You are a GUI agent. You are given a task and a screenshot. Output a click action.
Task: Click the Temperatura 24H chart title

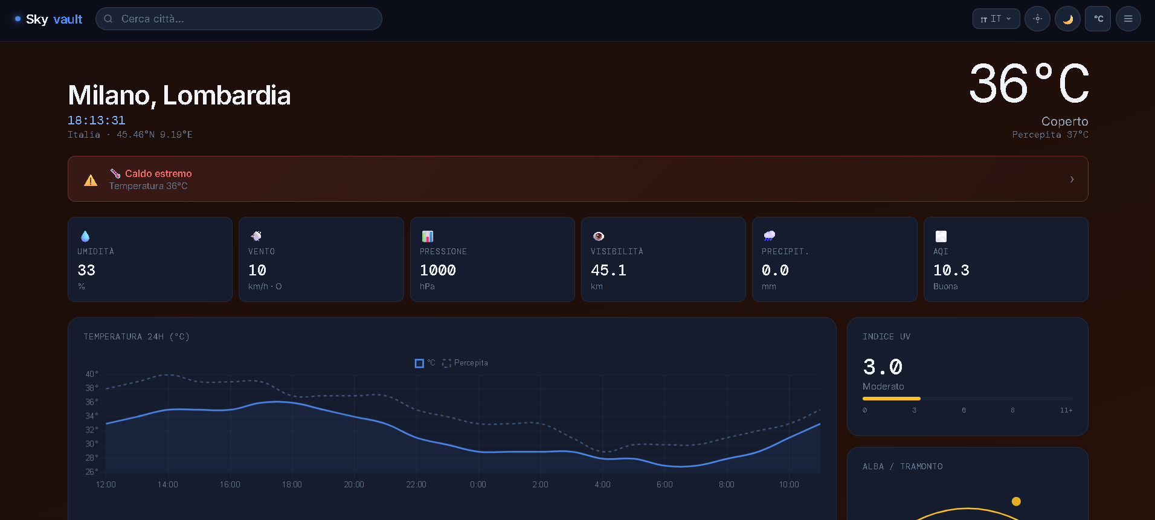(x=137, y=336)
